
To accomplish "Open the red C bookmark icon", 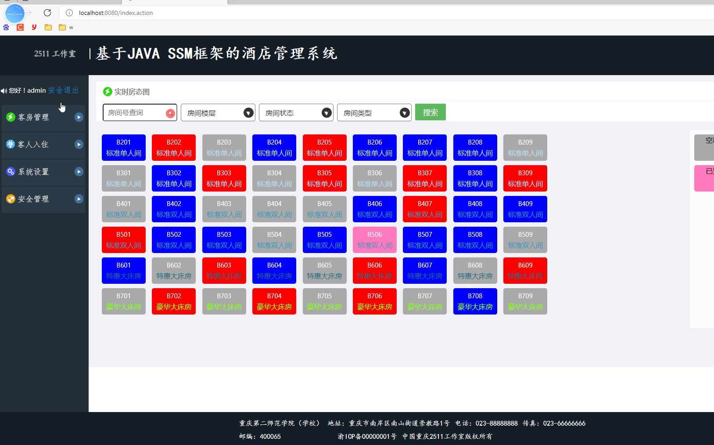I will (20, 27).
